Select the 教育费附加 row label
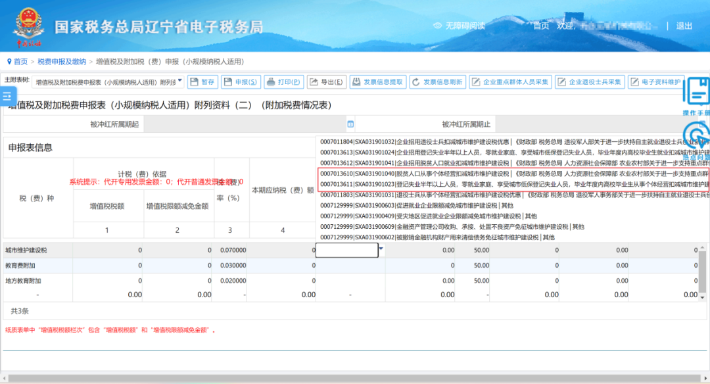 [20, 266]
